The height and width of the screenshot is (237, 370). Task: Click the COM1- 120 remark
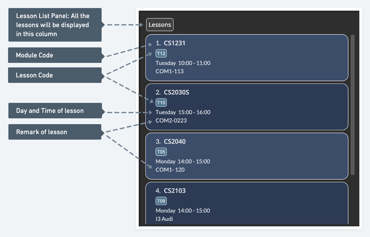(170, 170)
